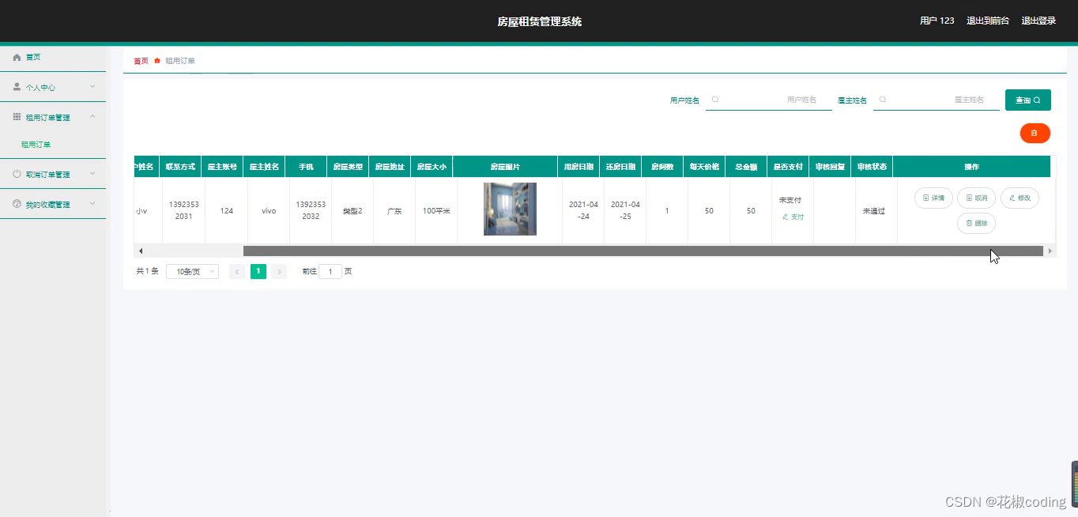Click the 用房日期 column header
Viewport: 1078px width, 517px height.
(579, 167)
